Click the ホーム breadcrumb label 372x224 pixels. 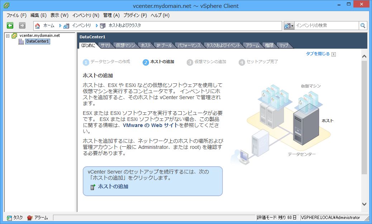point(49,25)
